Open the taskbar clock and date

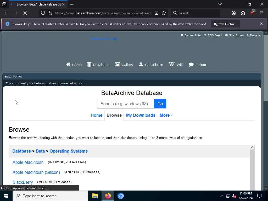coord(246,196)
